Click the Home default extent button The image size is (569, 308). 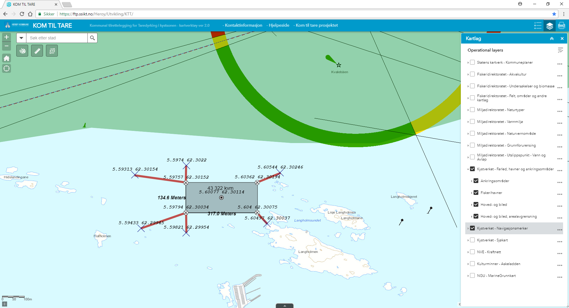tap(7, 58)
